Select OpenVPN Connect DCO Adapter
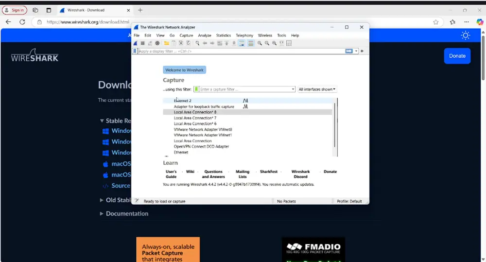This screenshot has width=486, height=262. (247, 146)
